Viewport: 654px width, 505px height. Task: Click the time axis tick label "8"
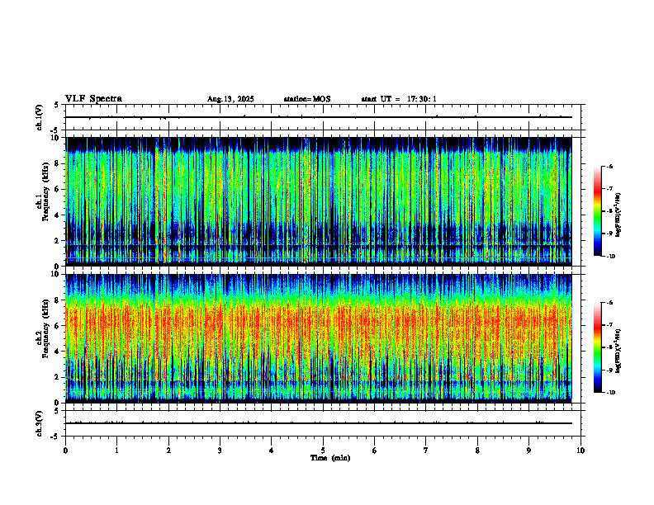(x=477, y=451)
